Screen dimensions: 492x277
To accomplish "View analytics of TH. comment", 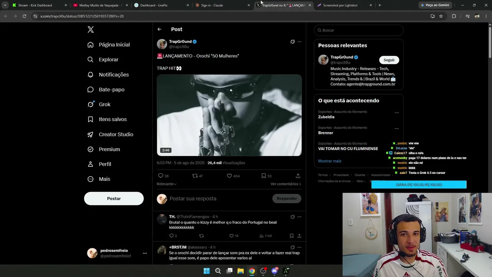I will click(x=266, y=236).
